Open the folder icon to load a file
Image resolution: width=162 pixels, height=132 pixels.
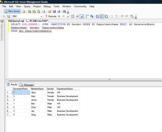coord(50,11)
